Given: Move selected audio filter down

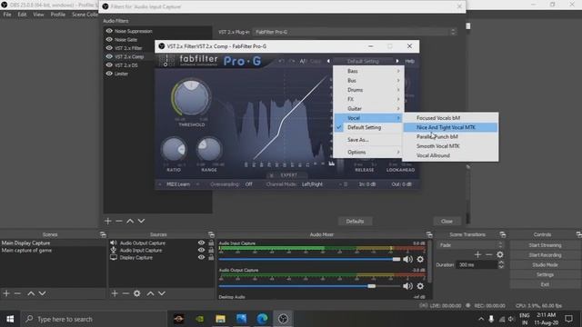Looking at the screenshot, I should click(x=141, y=221).
